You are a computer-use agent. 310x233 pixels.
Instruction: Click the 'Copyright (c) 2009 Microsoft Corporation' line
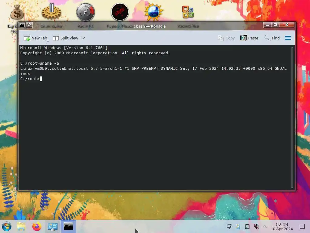point(95,53)
